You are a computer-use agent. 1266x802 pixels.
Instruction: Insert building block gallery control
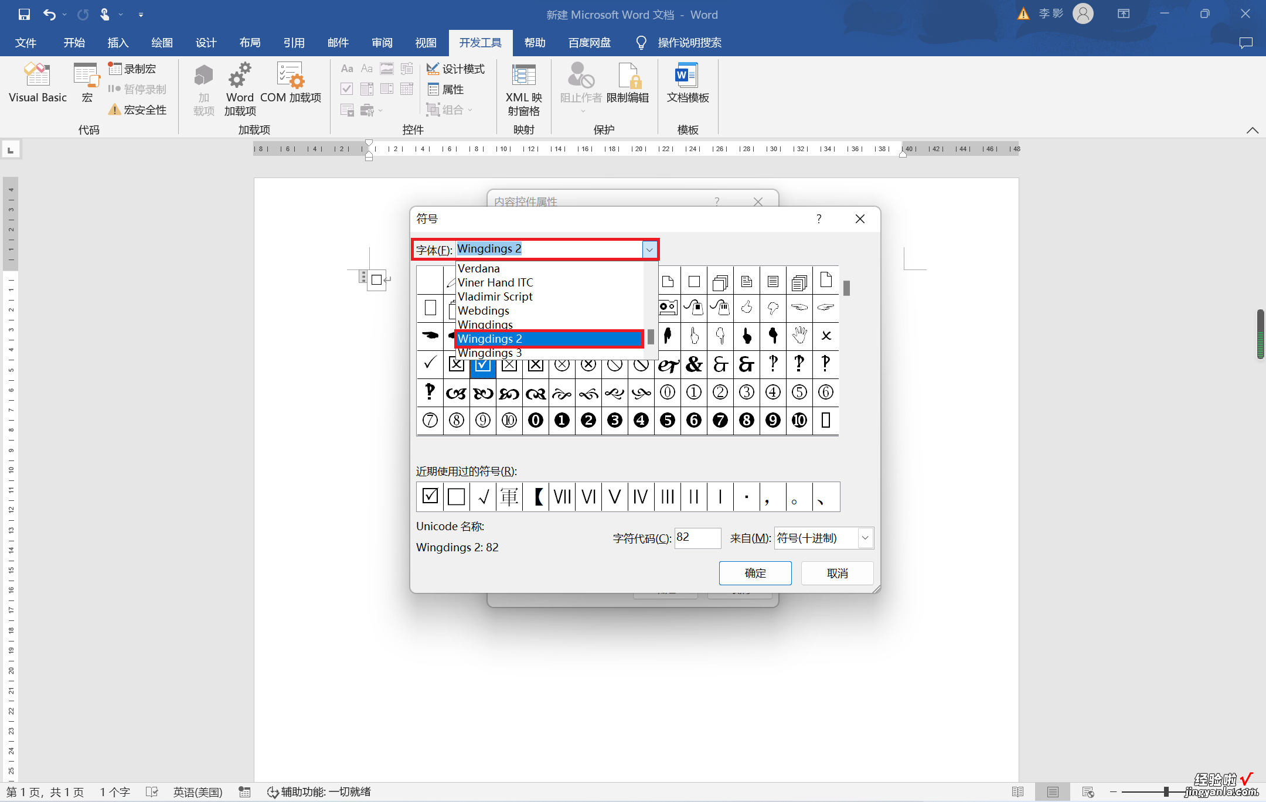pyautogui.click(x=407, y=69)
